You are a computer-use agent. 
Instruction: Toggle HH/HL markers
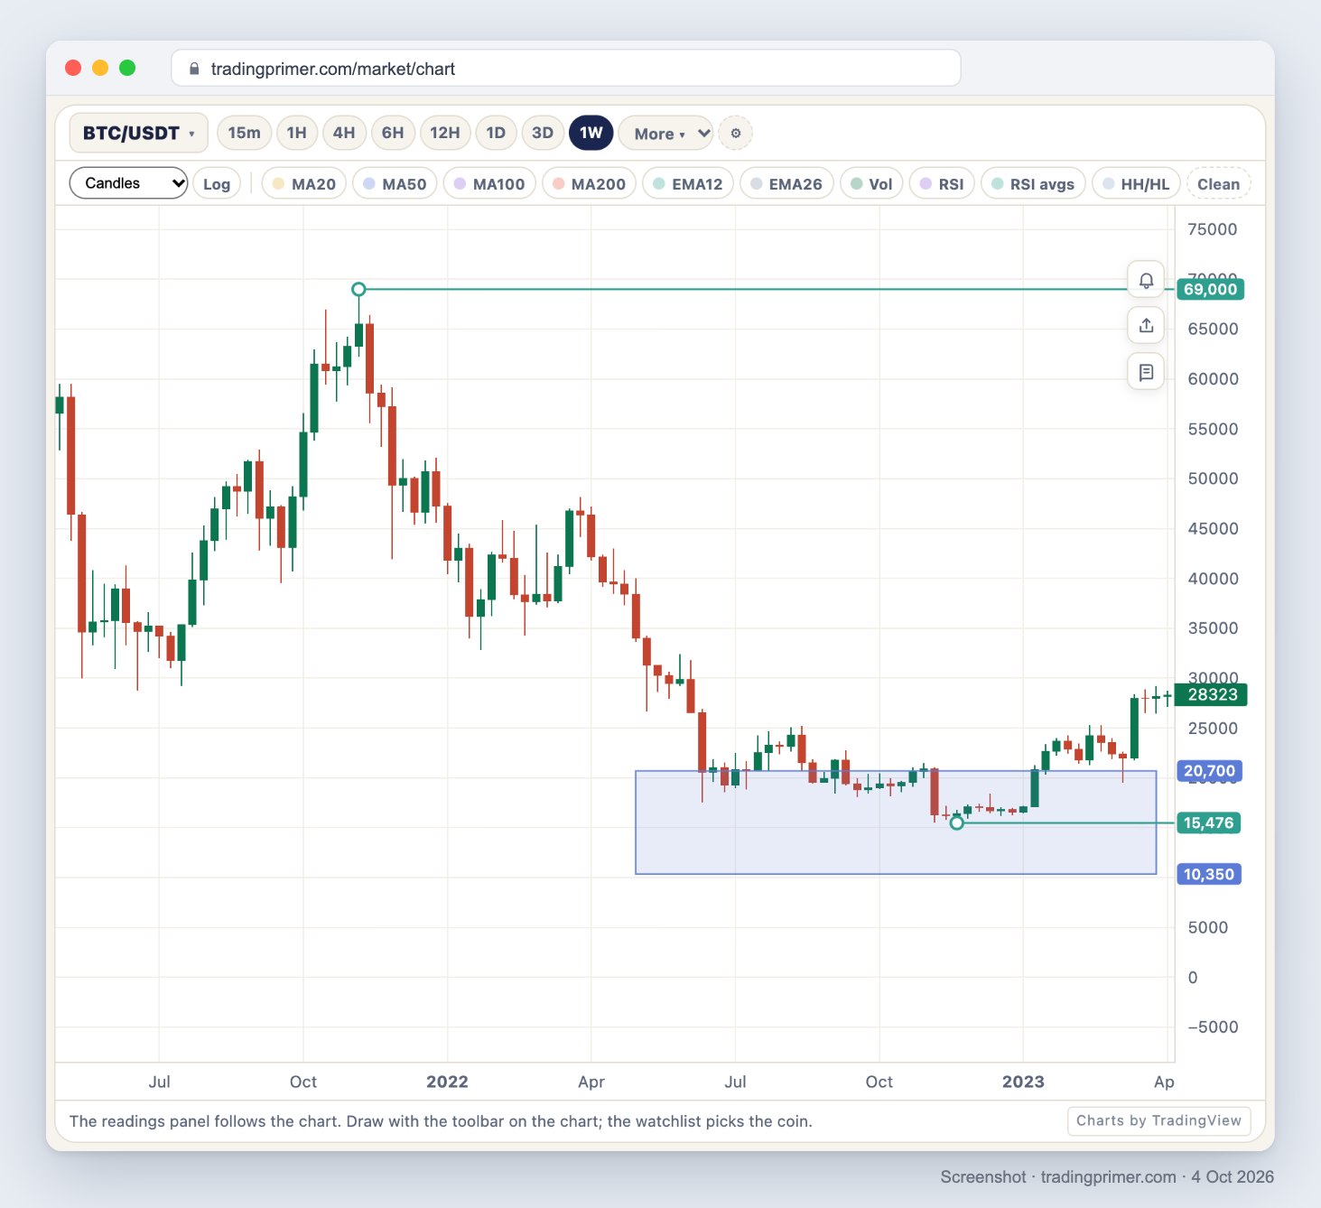point(1136,184)
